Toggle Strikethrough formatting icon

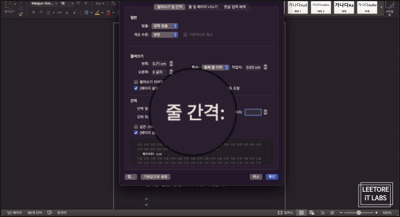pyautogui.click(x=59, y=12)
